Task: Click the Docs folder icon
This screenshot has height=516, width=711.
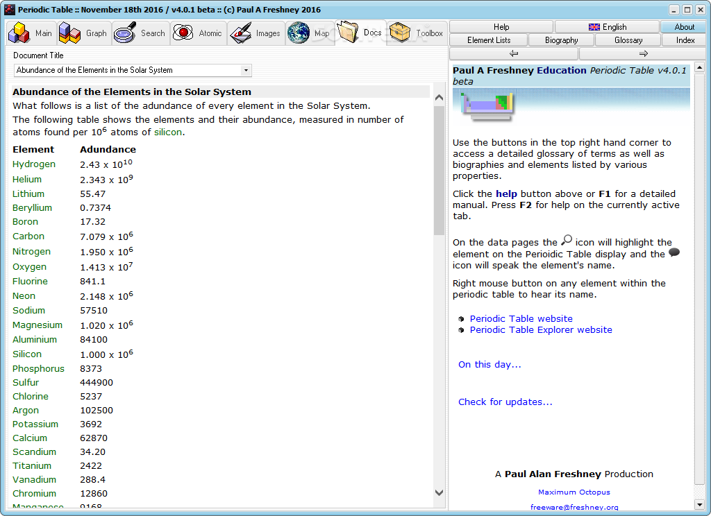Action: click(x=347, y=32)
